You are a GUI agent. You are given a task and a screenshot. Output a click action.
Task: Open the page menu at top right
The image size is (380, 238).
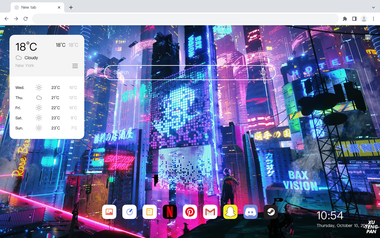(368, 37)
